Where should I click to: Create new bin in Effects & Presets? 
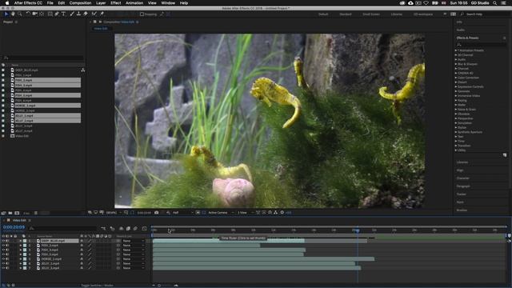(x=505, y=155)
